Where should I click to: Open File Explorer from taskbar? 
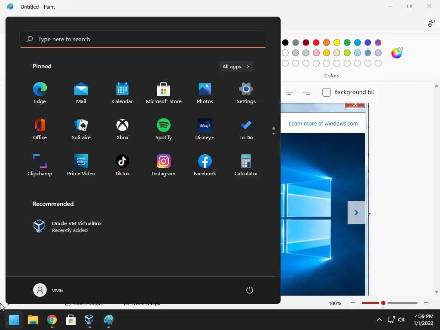coord(33,320)
